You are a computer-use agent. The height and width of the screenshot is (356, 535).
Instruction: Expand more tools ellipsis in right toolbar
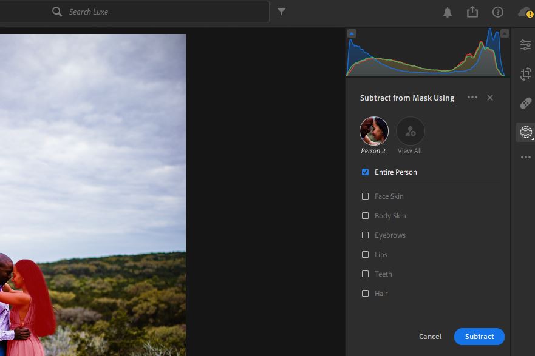pyautogui.click(x=525, y=158)
